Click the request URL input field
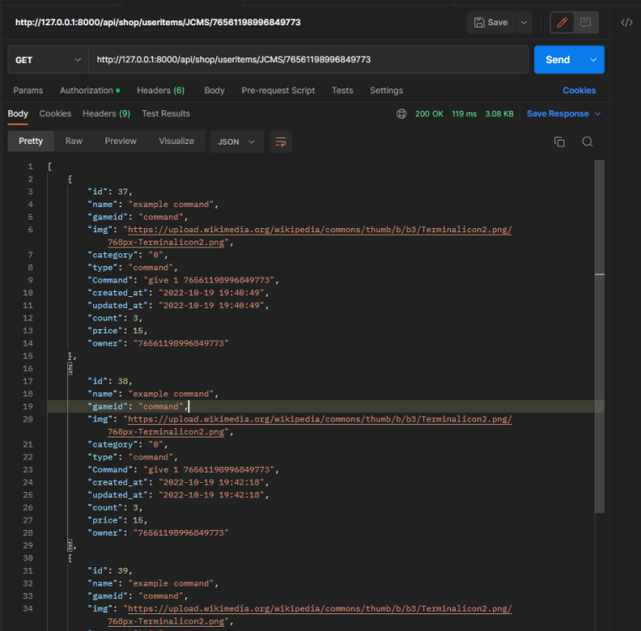 (310, 60)
